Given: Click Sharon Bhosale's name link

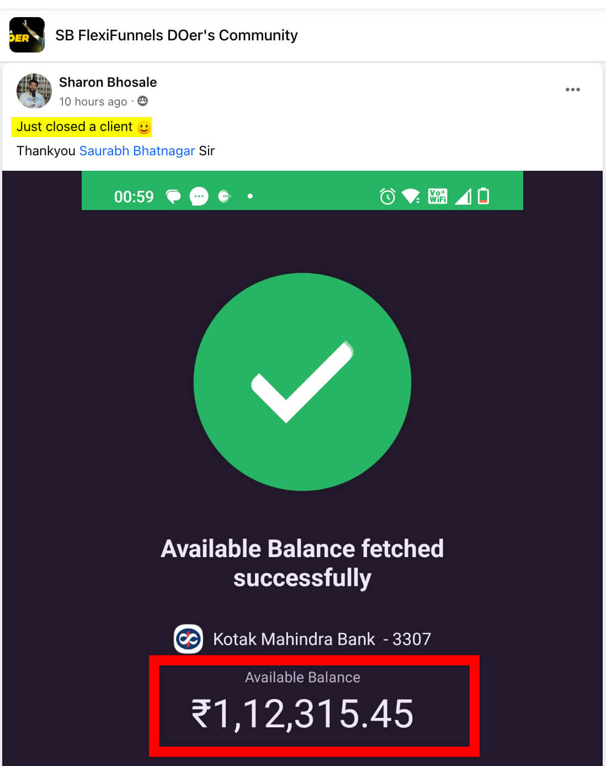Looking at the screenshot, I should coord(108,82).
